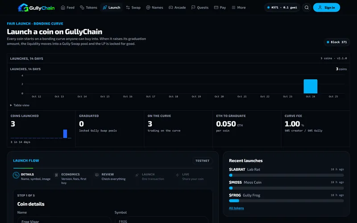357x223 pixels.
Task: Open the All tokens link
Action: tap(237, 208)
